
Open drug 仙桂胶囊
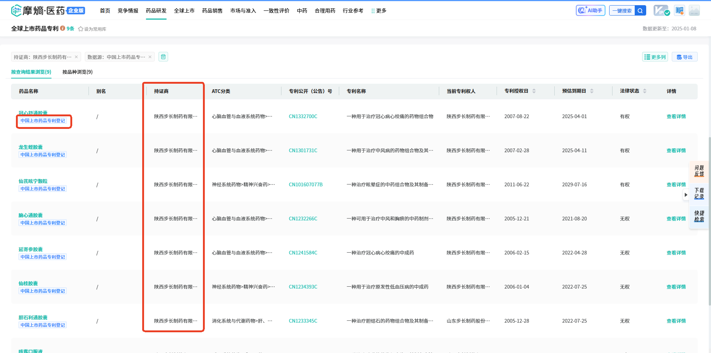click(28, 283)
